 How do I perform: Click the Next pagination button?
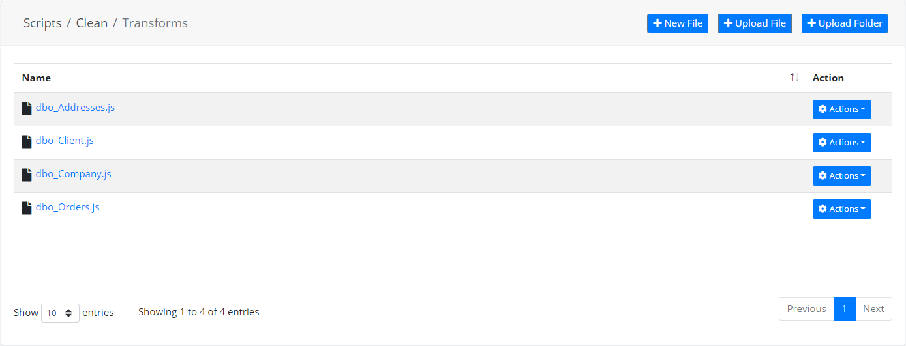tap(873, 309)
